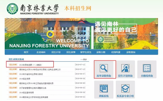The image size is (163, 101).
Task: Click the 本科招生网 site title
Action: tap(78, 8)
